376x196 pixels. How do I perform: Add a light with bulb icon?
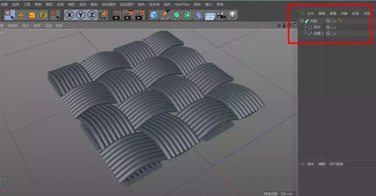[232, 15]
